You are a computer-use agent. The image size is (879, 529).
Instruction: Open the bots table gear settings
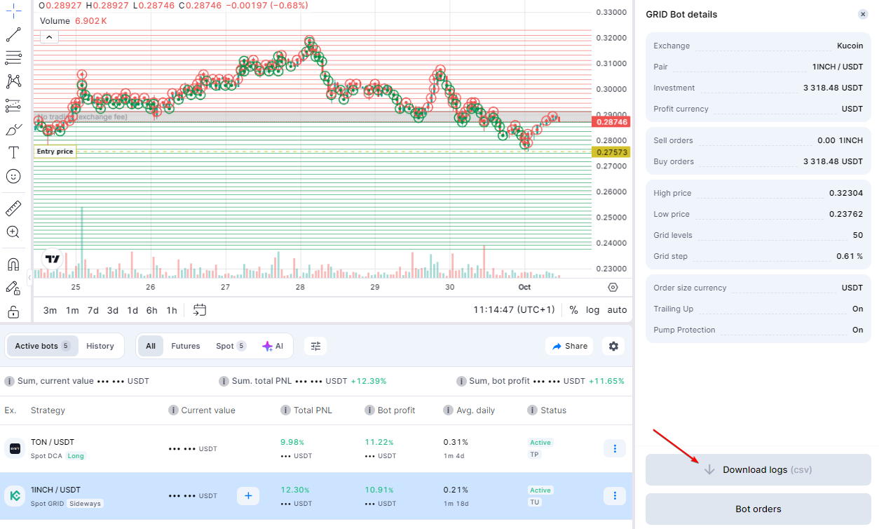tap(614, 346)
